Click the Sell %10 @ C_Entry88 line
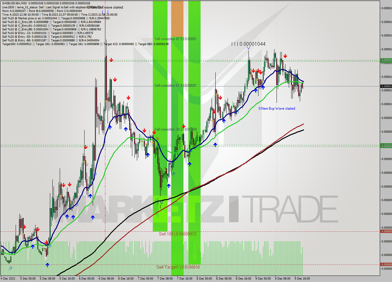392x282 pixels. pyautogui.click(x=51, y=29)
